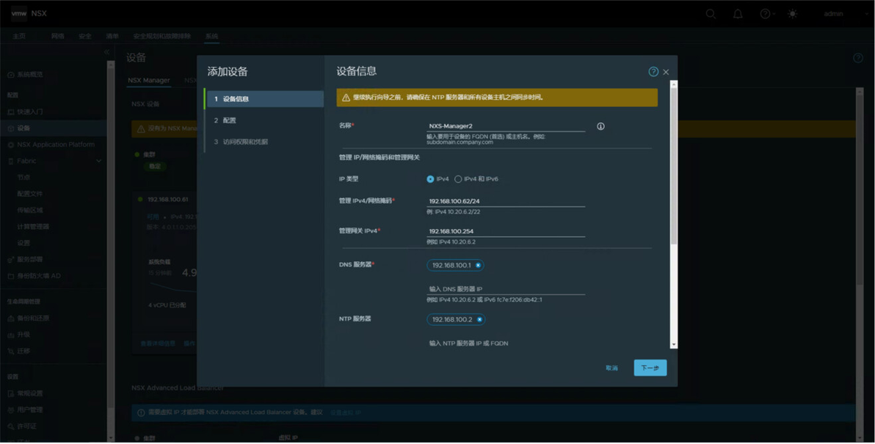This screenshot has width=875, height=444.
Task: Click the dialog vertical scrollbar down arrow
Action: pos(674,345)
